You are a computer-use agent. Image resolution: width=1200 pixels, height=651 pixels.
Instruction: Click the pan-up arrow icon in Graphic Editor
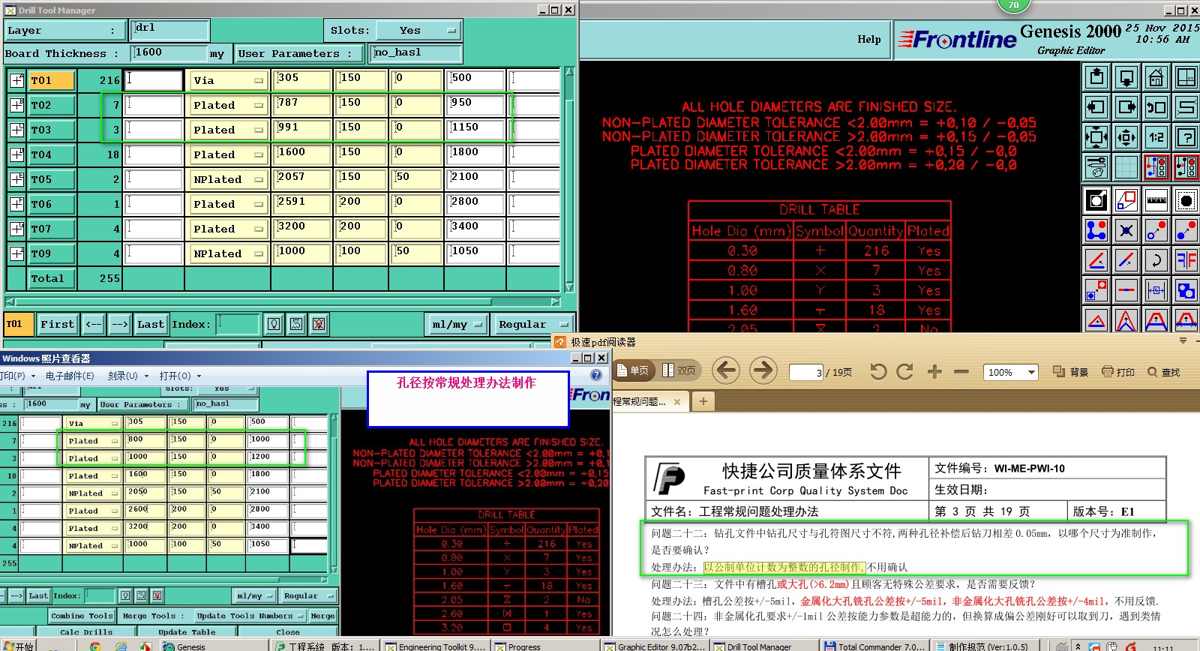(x=1096, y=77)
